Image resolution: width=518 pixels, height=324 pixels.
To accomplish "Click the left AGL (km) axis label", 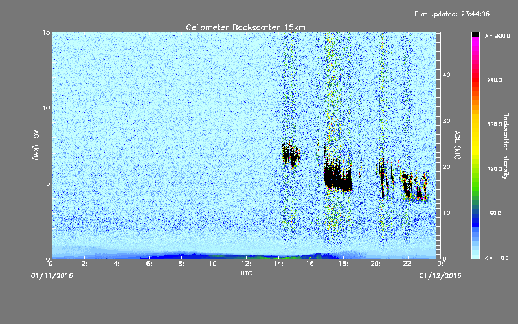I will tap(36, 145).
